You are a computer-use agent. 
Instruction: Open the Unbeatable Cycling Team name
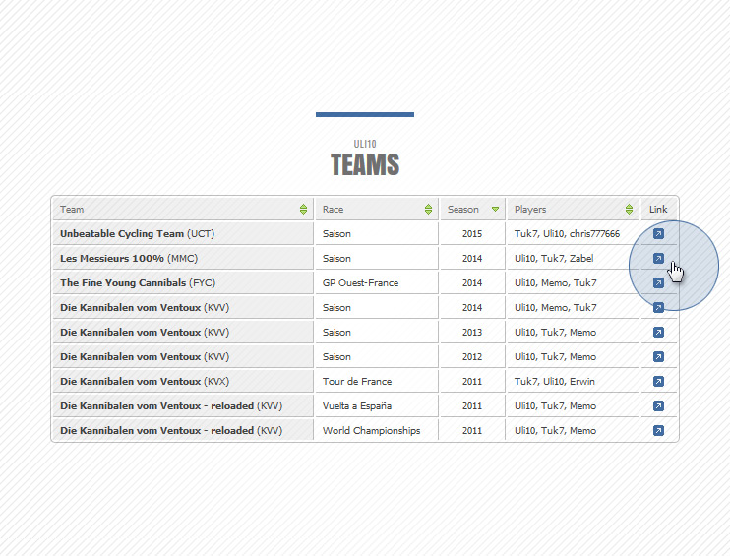pos(122,234)
